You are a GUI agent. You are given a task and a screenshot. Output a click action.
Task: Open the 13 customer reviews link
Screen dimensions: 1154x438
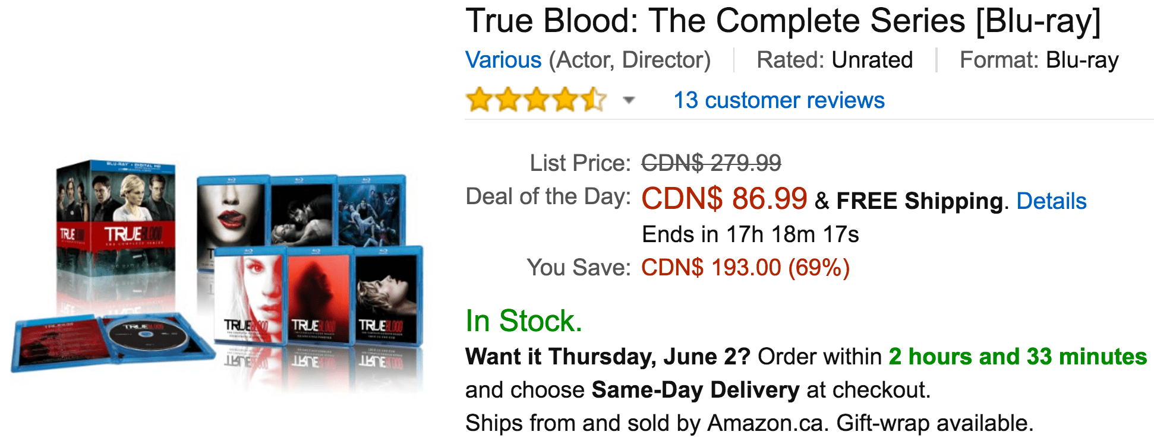pyautogui.click(x=779, y=100)
